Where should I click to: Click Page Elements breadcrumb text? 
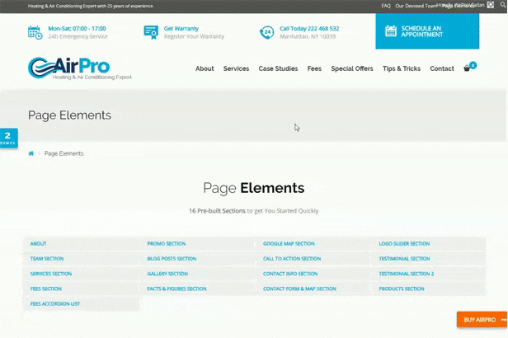coord(63,153)
